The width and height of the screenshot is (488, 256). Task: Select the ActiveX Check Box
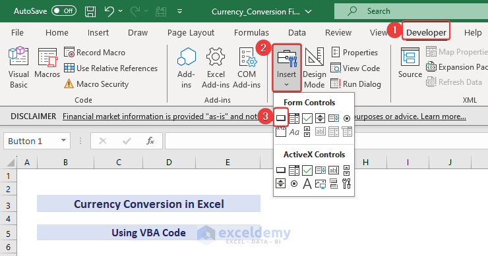307,170
